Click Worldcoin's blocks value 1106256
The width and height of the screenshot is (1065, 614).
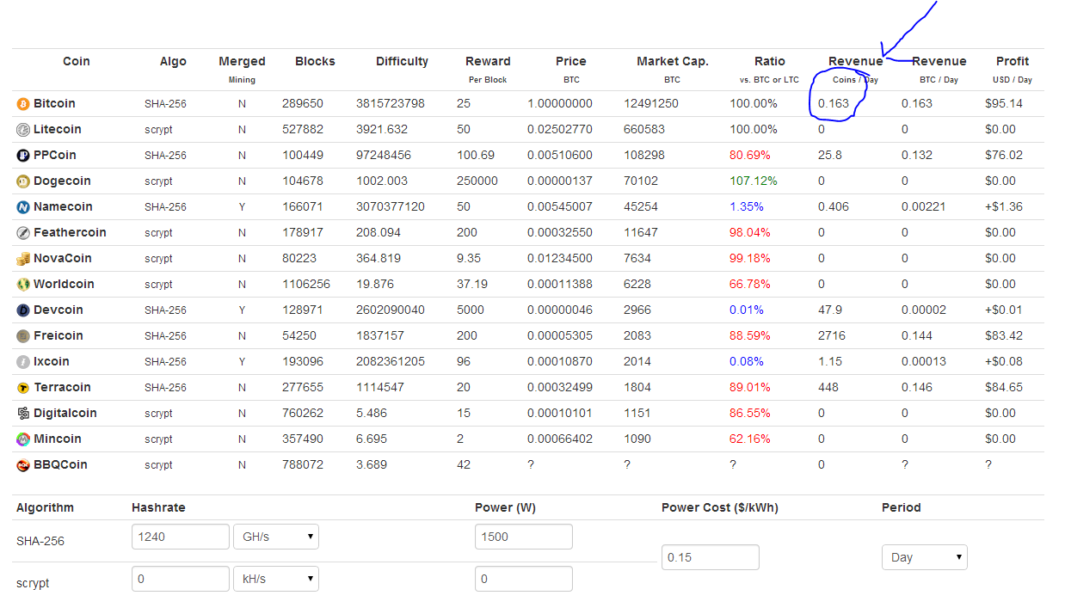(x=306, y=284)
